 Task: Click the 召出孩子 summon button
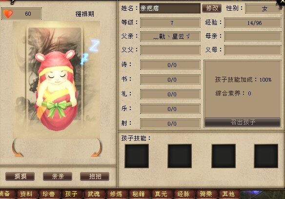click(x=243, y=122)
